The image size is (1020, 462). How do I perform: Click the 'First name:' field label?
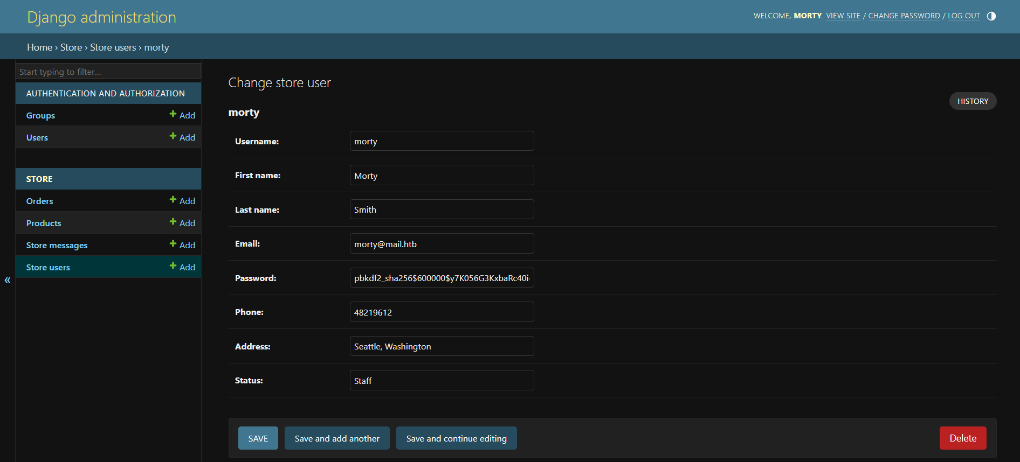tap(258, 175)
